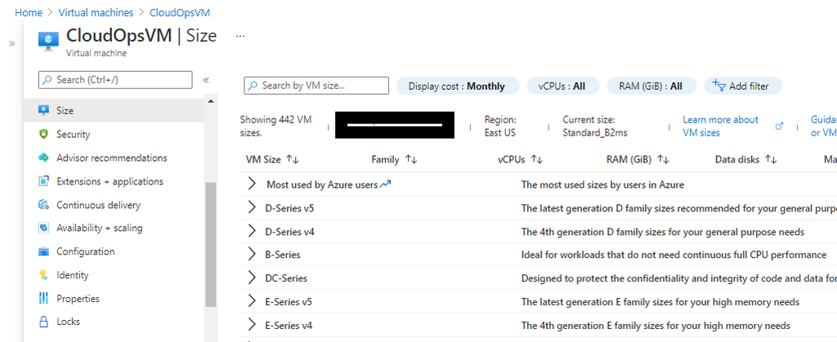Screen dimensions: 837x342
Task: Expand Most used by Azure users group
Action: click(252, 184)
